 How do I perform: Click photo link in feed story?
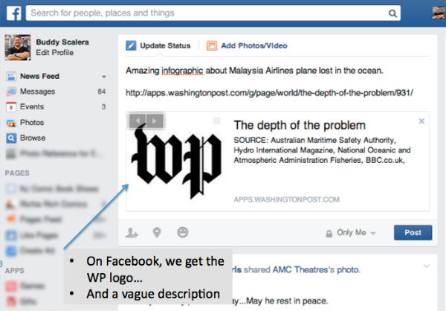tap(348, 269)
